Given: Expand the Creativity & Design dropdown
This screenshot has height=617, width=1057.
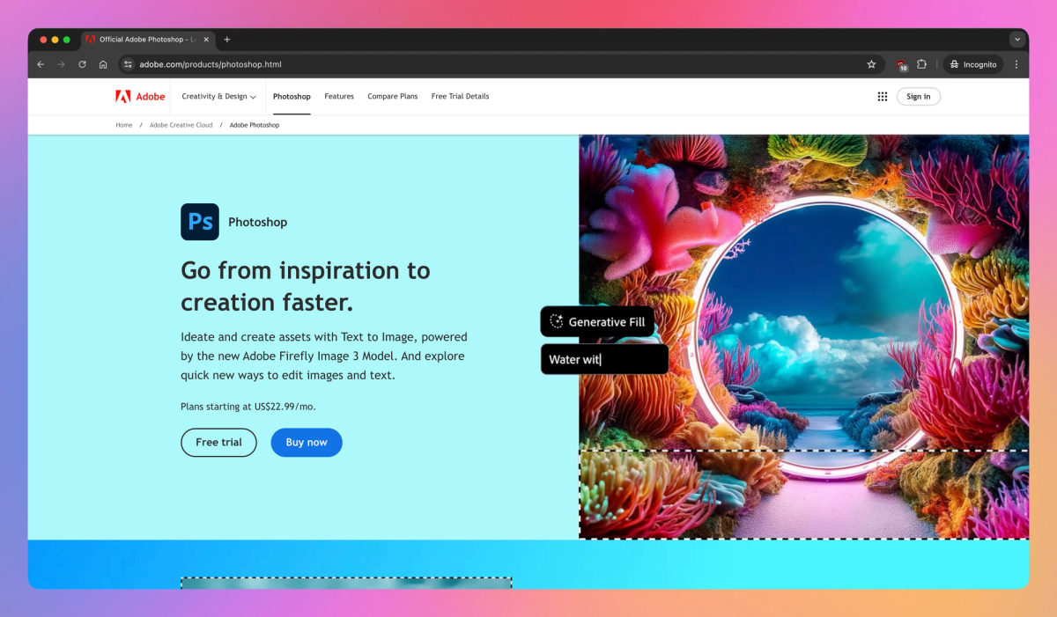Looking at the screenshot, I should 218,96.
